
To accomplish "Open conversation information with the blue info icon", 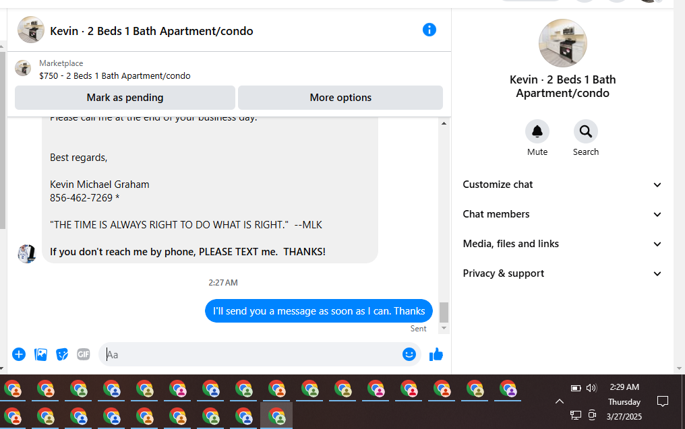I will 429,30.
